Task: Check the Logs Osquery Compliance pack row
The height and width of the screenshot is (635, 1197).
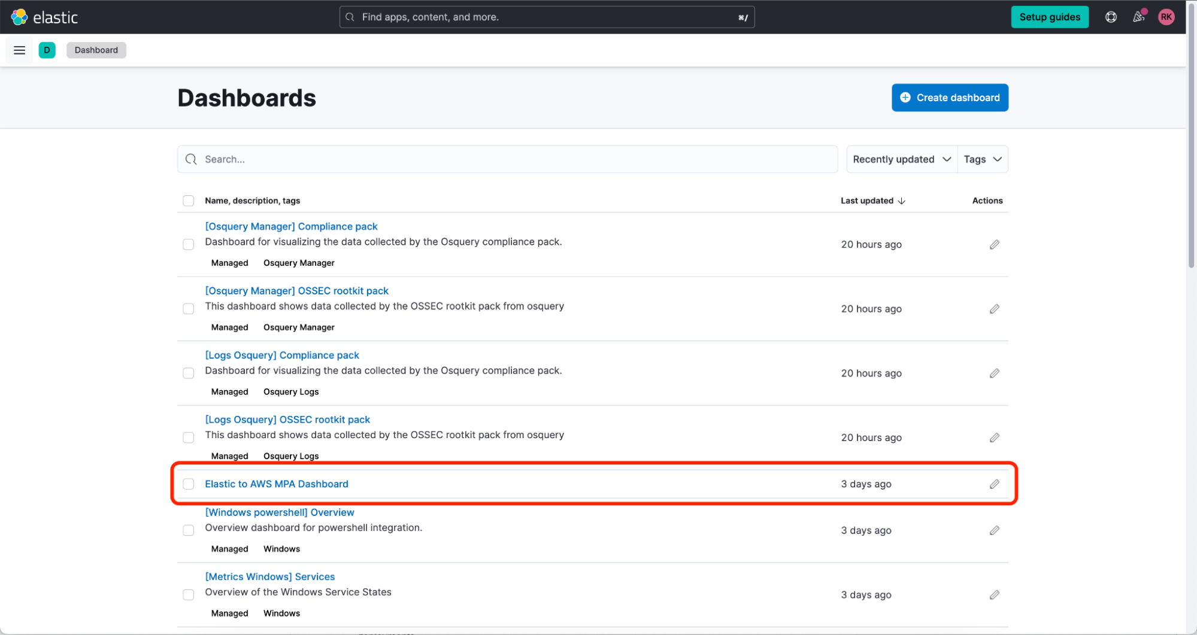Action: [x=189, y=373]
